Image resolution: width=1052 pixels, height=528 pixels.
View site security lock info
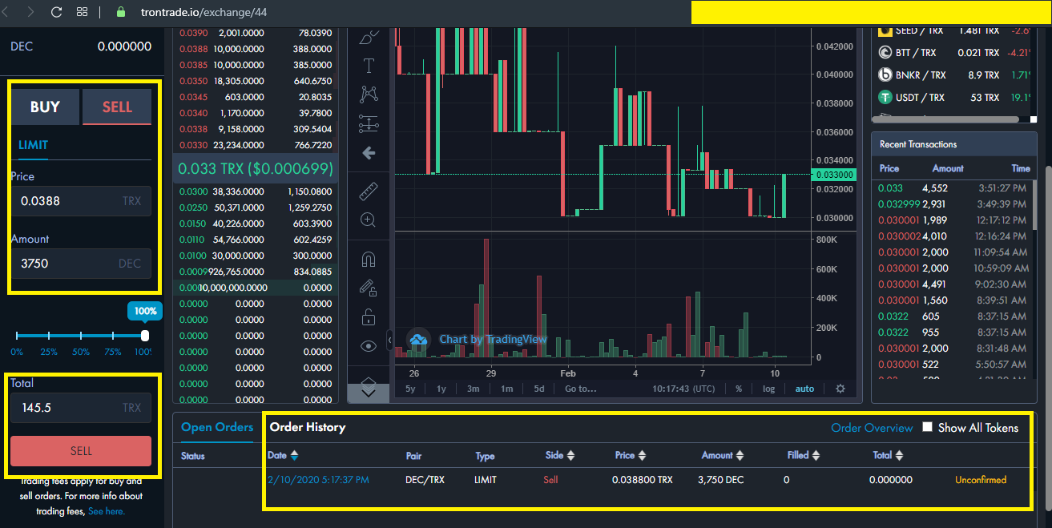(121, 12)
